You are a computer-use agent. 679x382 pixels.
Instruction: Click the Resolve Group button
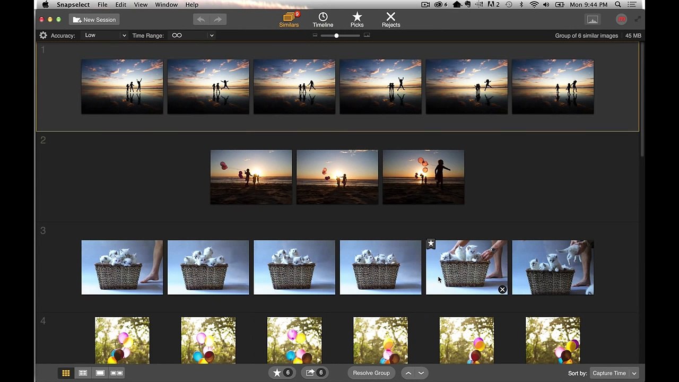pos(371,373)
